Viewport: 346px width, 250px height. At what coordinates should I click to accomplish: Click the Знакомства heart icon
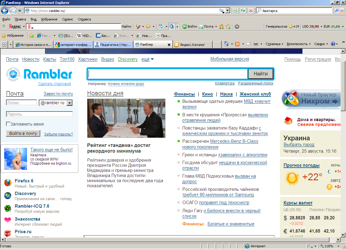(x=8, y=220)
